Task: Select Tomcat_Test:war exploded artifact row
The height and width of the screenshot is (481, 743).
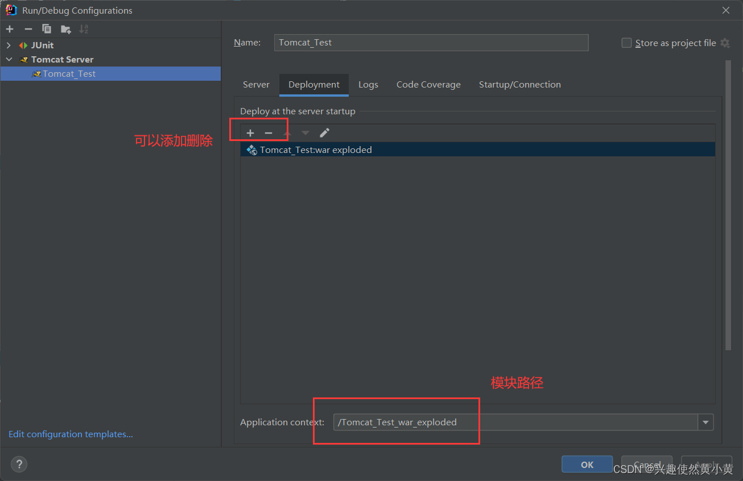Action: 478,150
